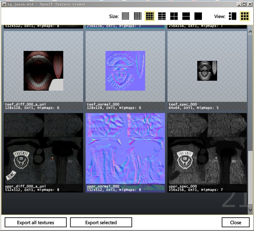Choose the single full-size thumbnail icon
The image size is (254, 231).
(x=198, y=16)
